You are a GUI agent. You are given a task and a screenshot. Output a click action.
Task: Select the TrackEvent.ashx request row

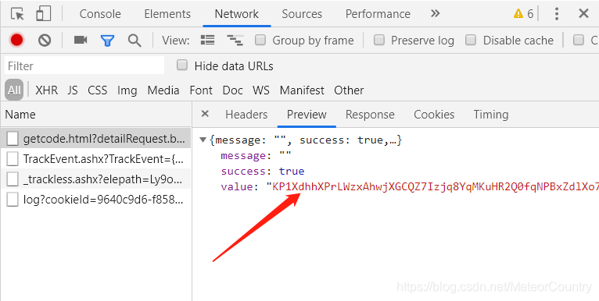tap(95, 159)
